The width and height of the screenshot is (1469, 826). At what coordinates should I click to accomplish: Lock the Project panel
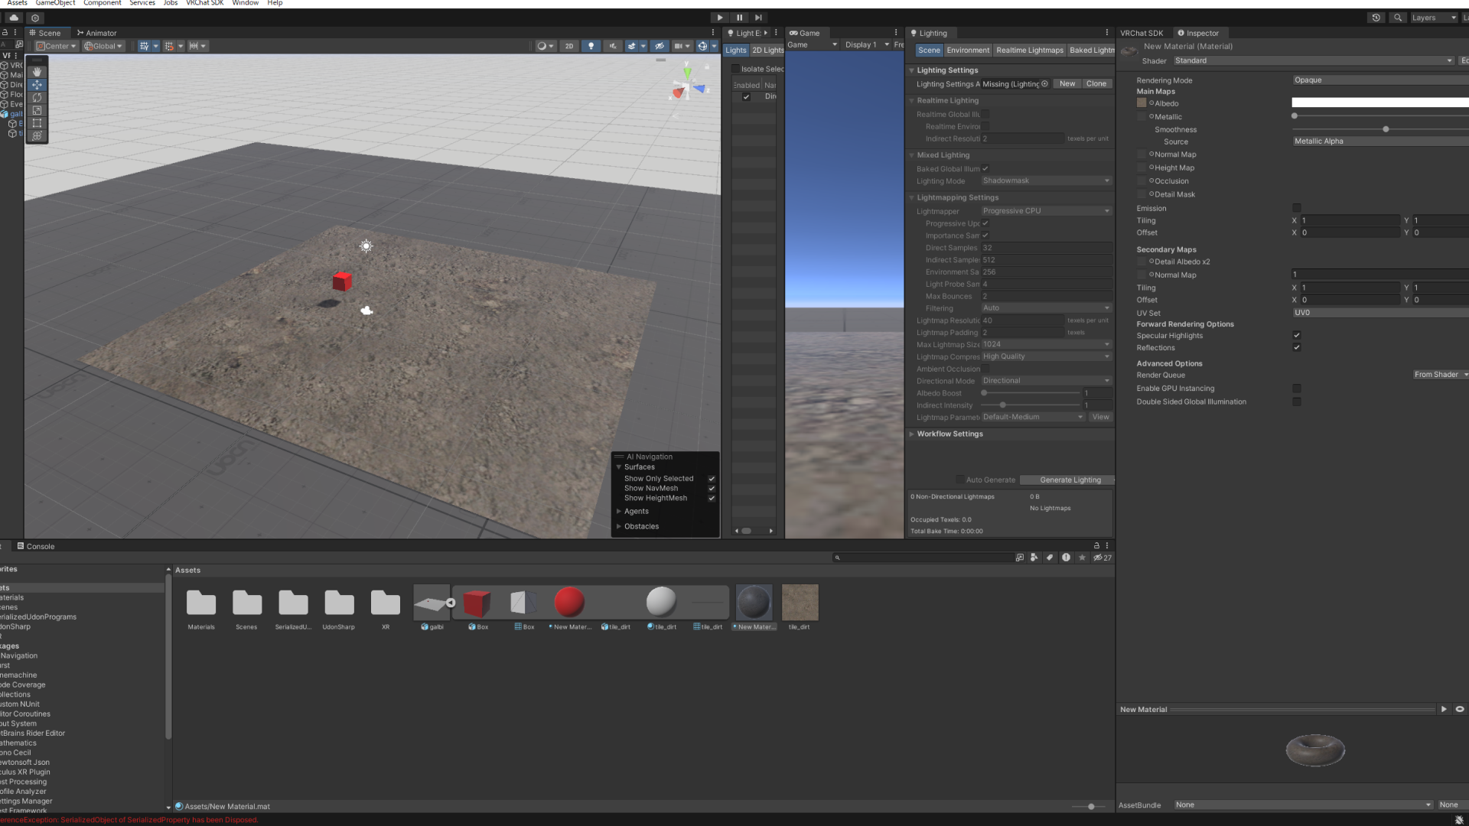(x=1096, y=545)
